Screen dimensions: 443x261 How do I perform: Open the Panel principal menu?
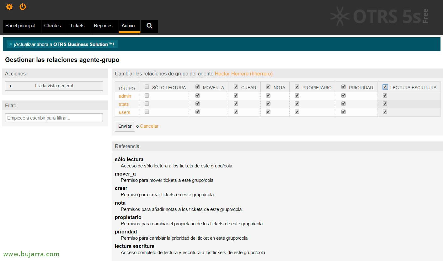click(x=20, y=26)
